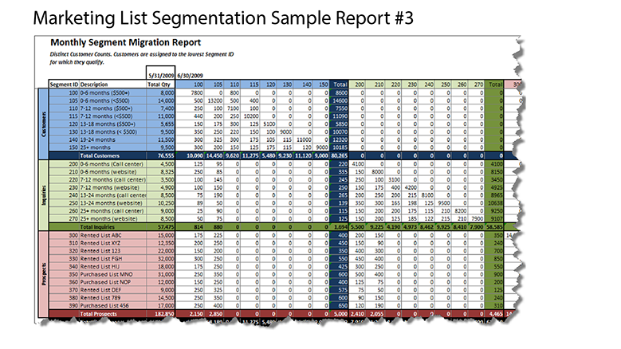Screen dimensions: 621x349
Task: Click the 76,555 total customers quantity cell
Action: (x=163, y=156)
